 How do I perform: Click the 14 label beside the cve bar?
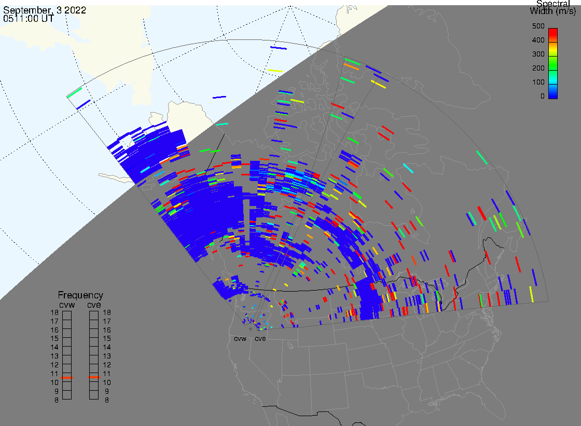pos(107,348)
